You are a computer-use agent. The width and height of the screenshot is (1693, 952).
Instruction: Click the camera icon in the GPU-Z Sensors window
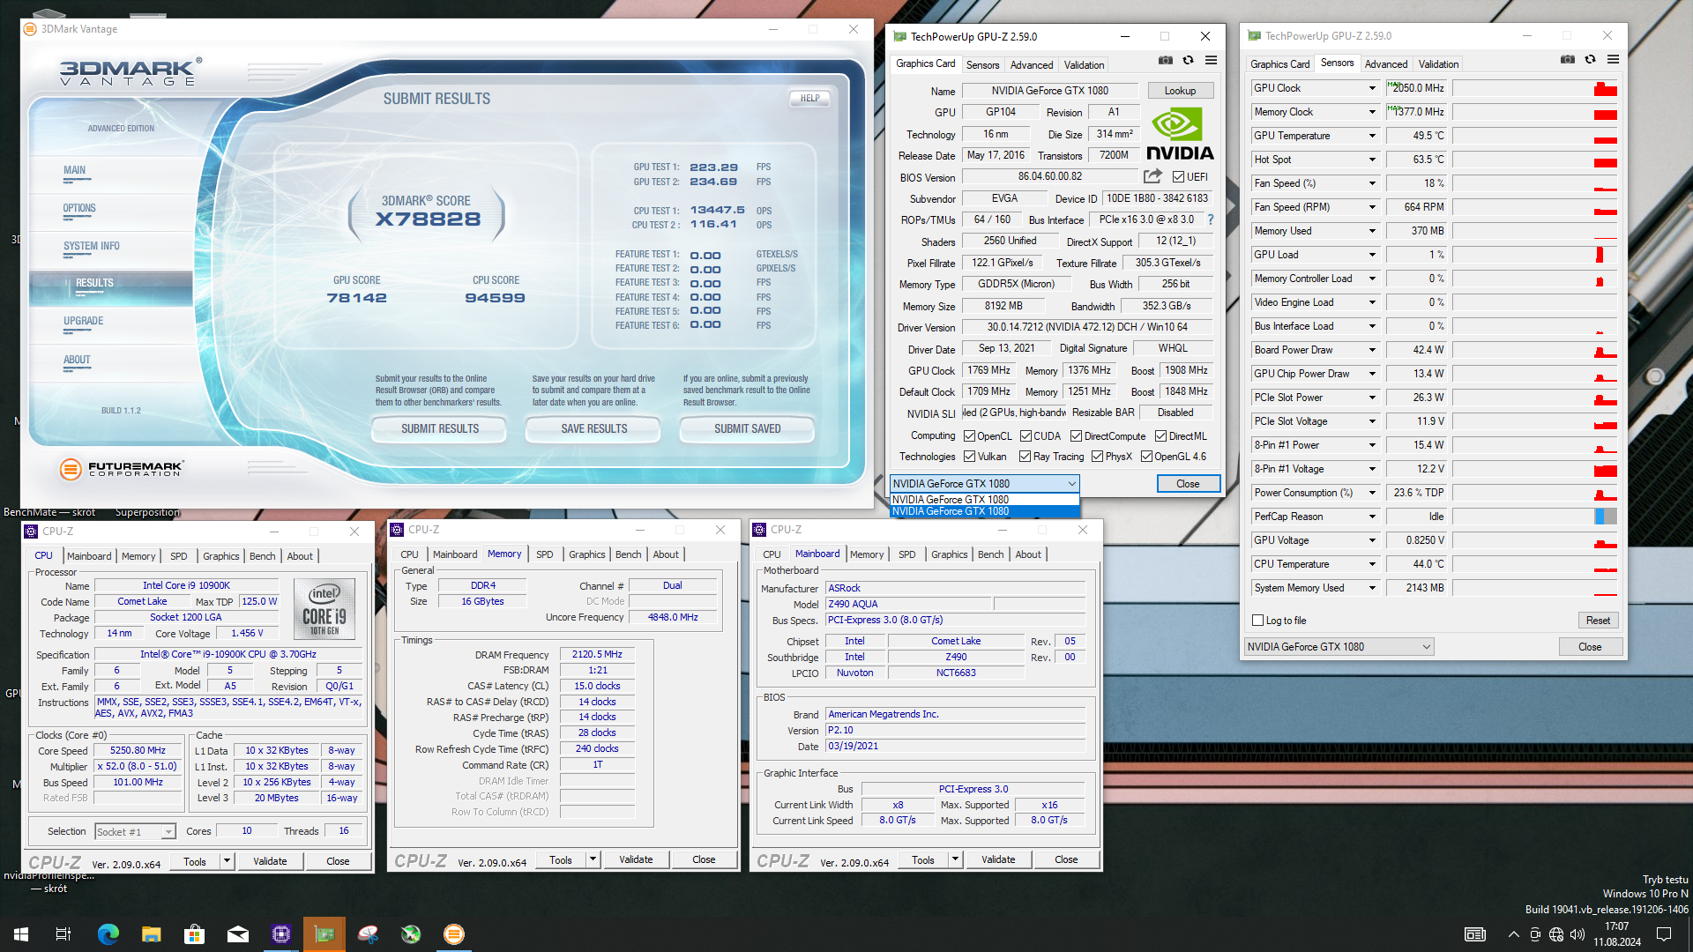[1567, 59]
